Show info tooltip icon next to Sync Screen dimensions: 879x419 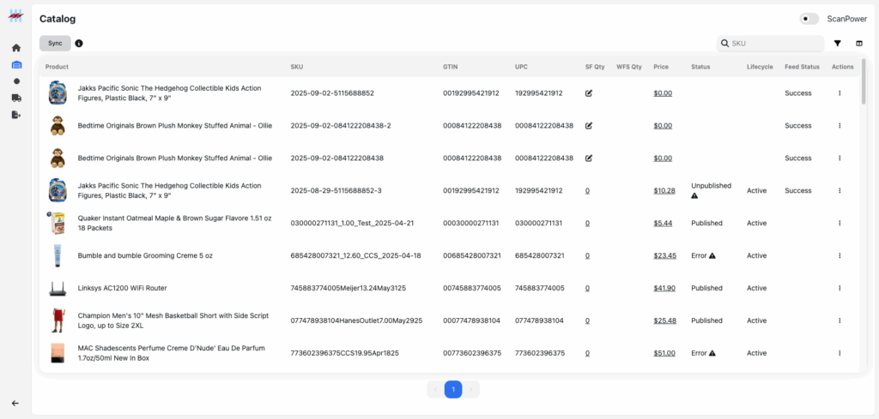[x=79, y=43]
